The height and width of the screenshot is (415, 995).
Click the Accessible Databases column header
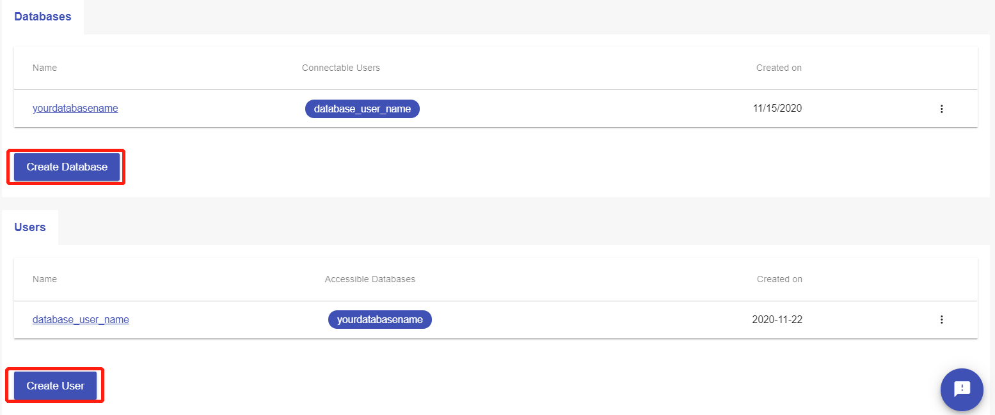pyautogui.click(x=370, y=279)
